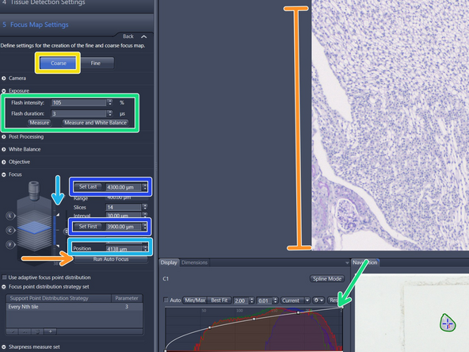Click the Set First value spinner arrows

click(x=145, y=227)
